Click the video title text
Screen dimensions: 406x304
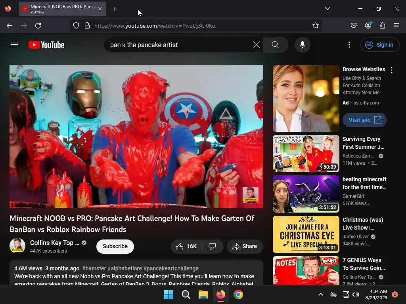pos(132,224)
